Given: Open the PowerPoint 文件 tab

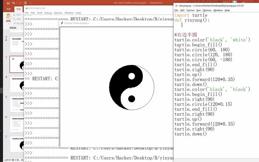Looking at the screenshot, I should 8,9.
